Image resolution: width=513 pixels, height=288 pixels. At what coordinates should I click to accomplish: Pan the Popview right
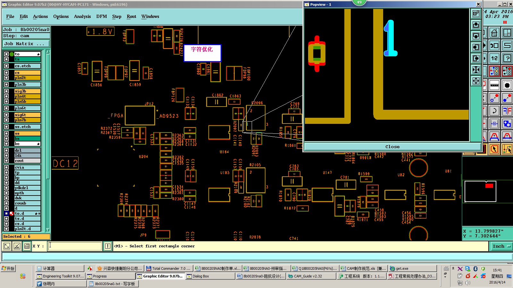pyautogui.click(x=476, y=58)
